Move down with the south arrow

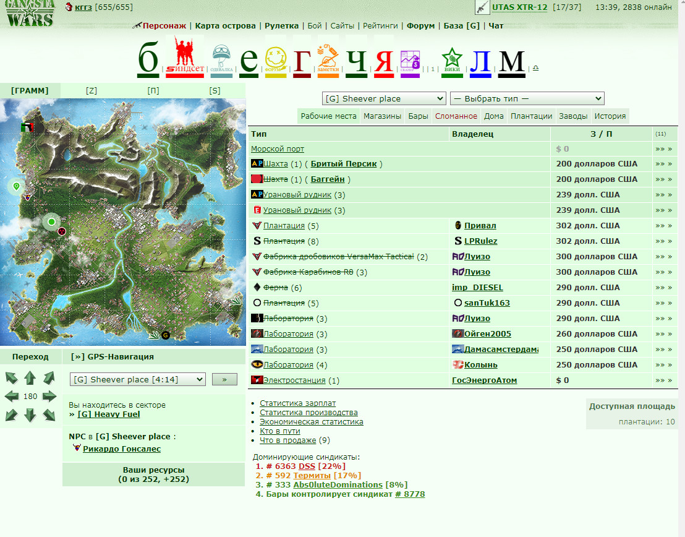pyautogui.click(x=30, y=415)
